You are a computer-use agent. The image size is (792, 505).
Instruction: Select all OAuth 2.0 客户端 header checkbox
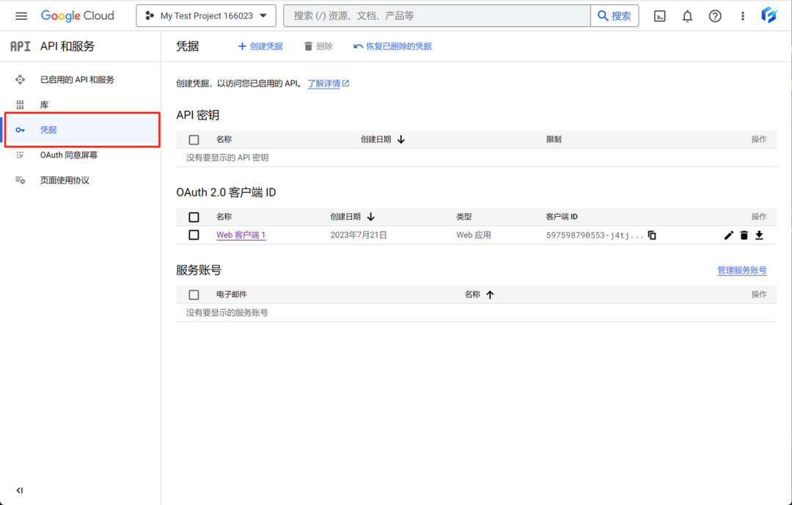click(194, 217)
